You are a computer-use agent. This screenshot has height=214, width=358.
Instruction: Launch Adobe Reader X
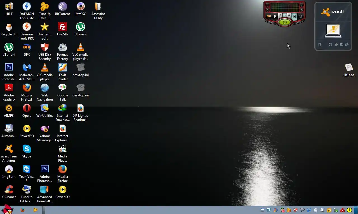tap(9, 92)
